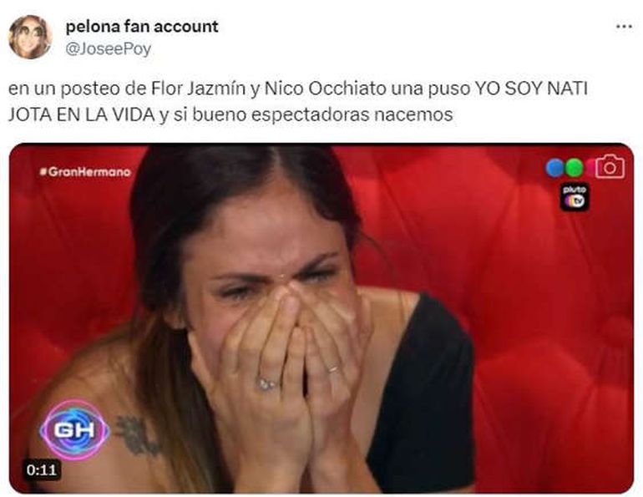Click the #GranHermano hashtag watermark

[x=85, y=172]
